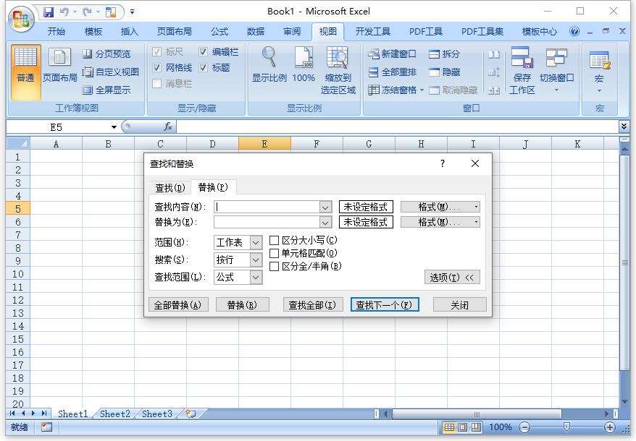Viewport: 636px width, 441px height.
Task: Enable Match entire cell (单元格匹配) checkbox
Action: (275, 254)
